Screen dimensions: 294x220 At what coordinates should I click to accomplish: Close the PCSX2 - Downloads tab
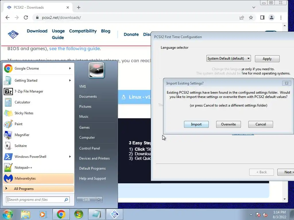point(68,7)
